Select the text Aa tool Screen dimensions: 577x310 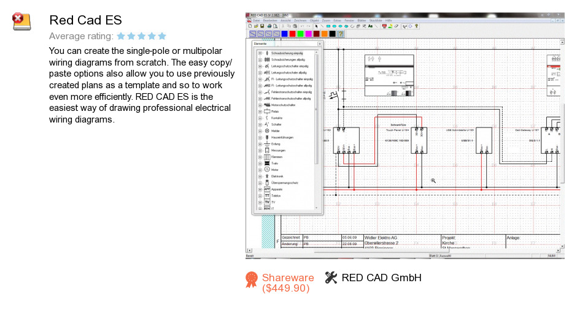coord(370,26)
